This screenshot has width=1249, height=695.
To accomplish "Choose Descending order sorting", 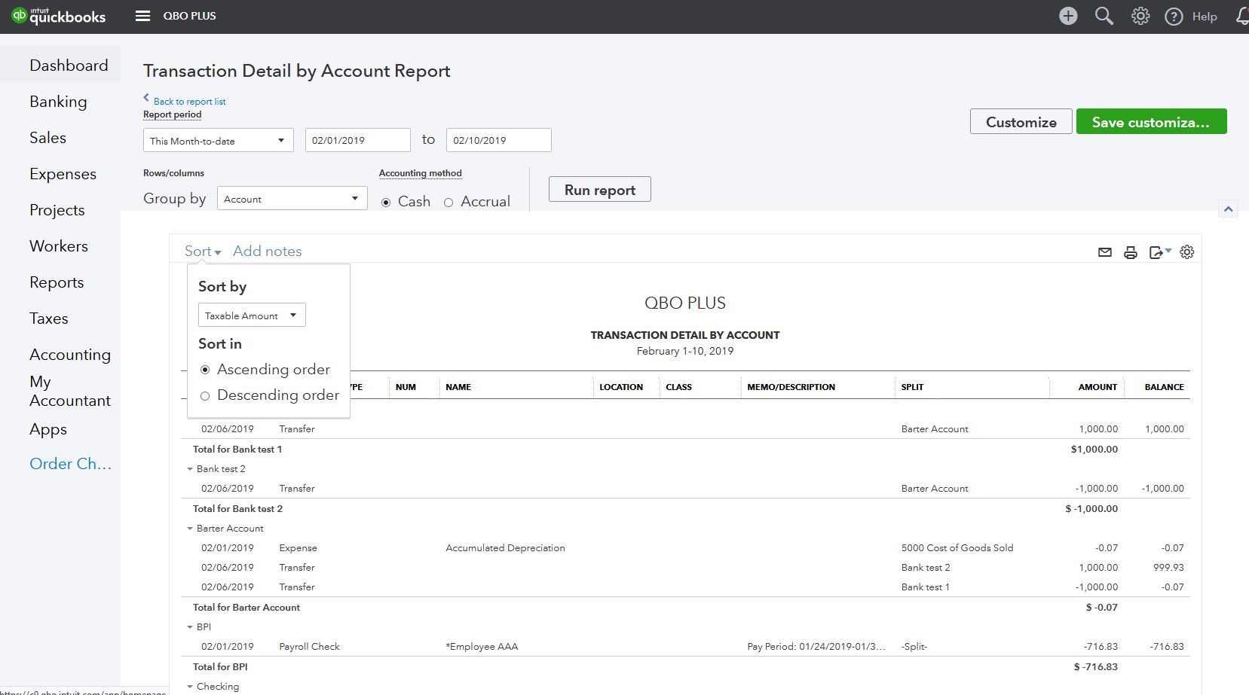I will (x=205, y=395).
